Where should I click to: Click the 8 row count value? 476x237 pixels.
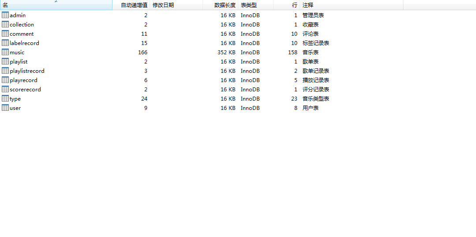296,108
